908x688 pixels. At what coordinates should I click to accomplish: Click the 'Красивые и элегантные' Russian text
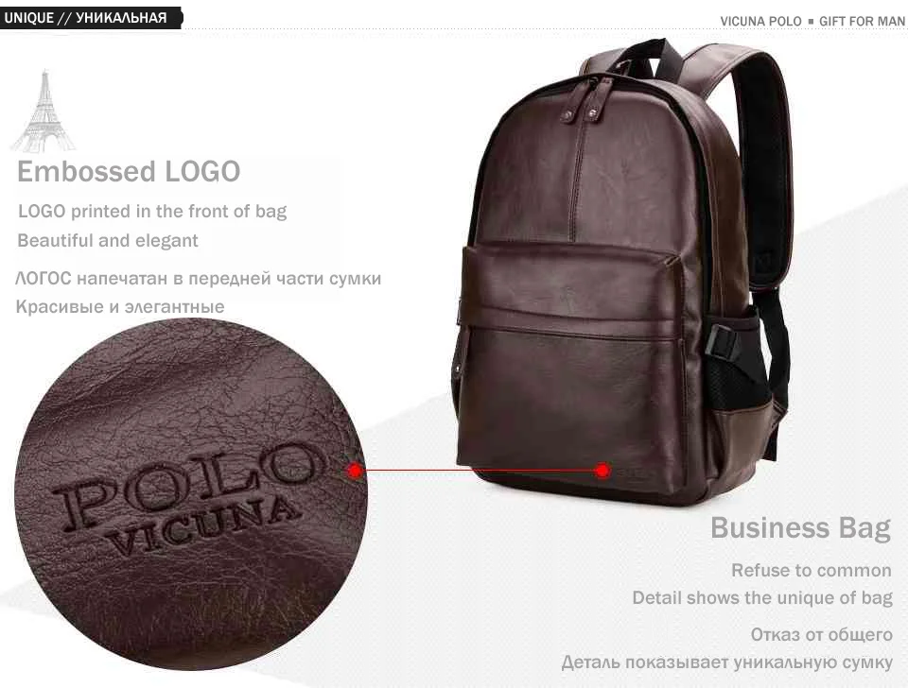[x=120, y=307]
